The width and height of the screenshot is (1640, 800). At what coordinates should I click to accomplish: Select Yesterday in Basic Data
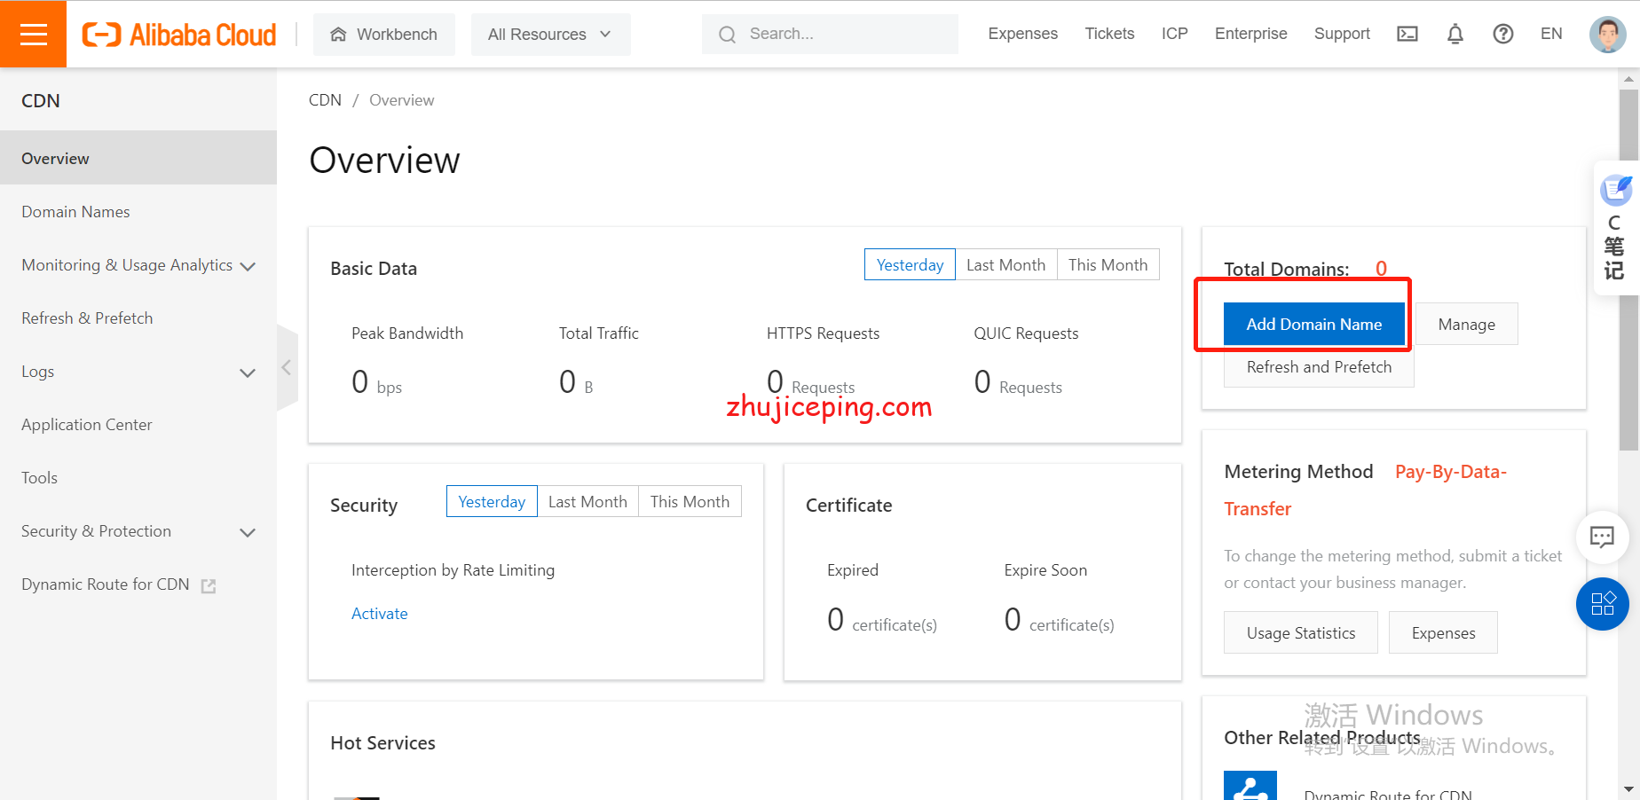click(910, 264)
